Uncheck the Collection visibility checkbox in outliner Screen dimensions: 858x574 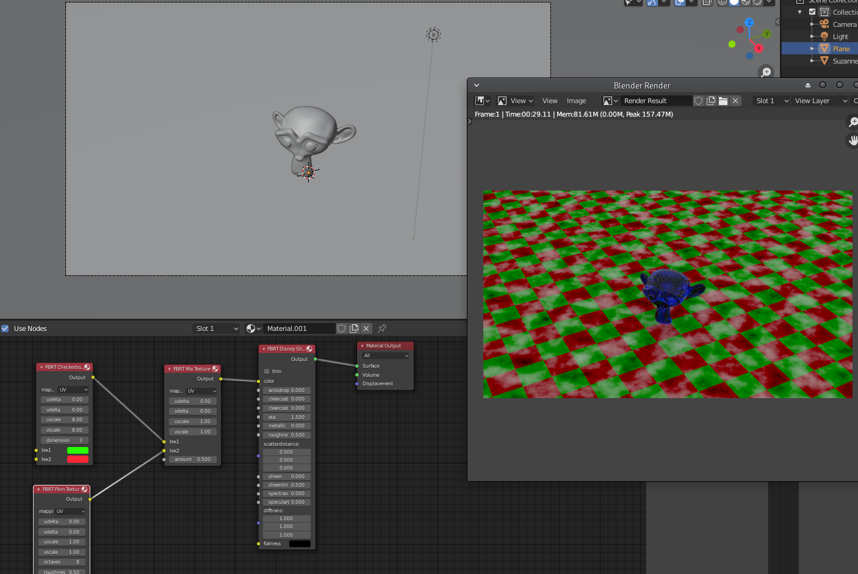tap(812, 12)
